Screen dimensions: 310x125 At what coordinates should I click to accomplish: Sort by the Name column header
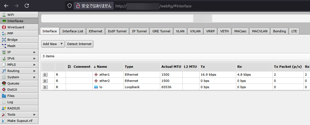tap(102, 67)
